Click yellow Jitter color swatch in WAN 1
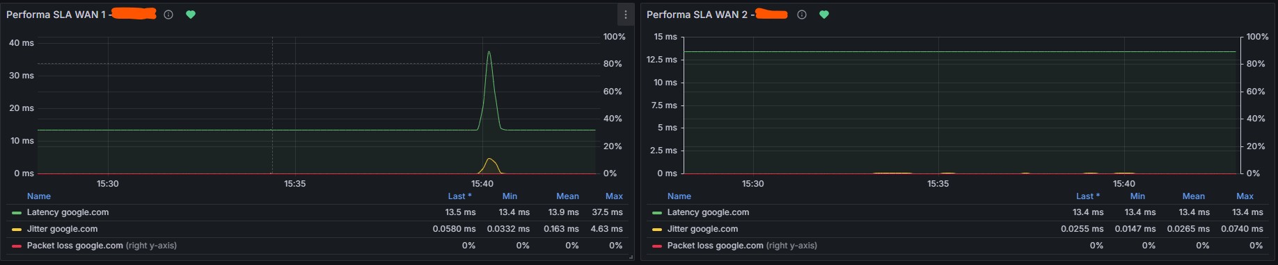 (x=17, y=230)
